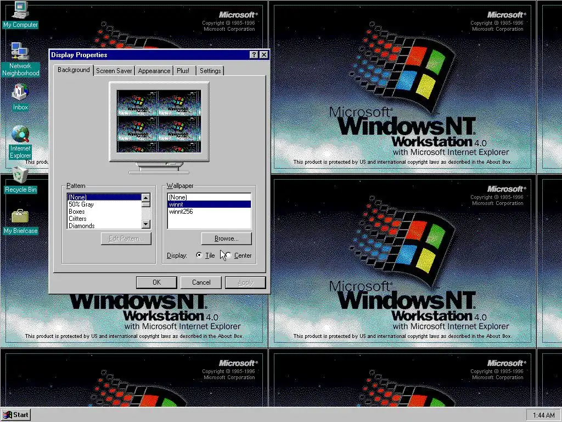Click the Cancel button
This screenshot has width=562, height=422.
201,282
